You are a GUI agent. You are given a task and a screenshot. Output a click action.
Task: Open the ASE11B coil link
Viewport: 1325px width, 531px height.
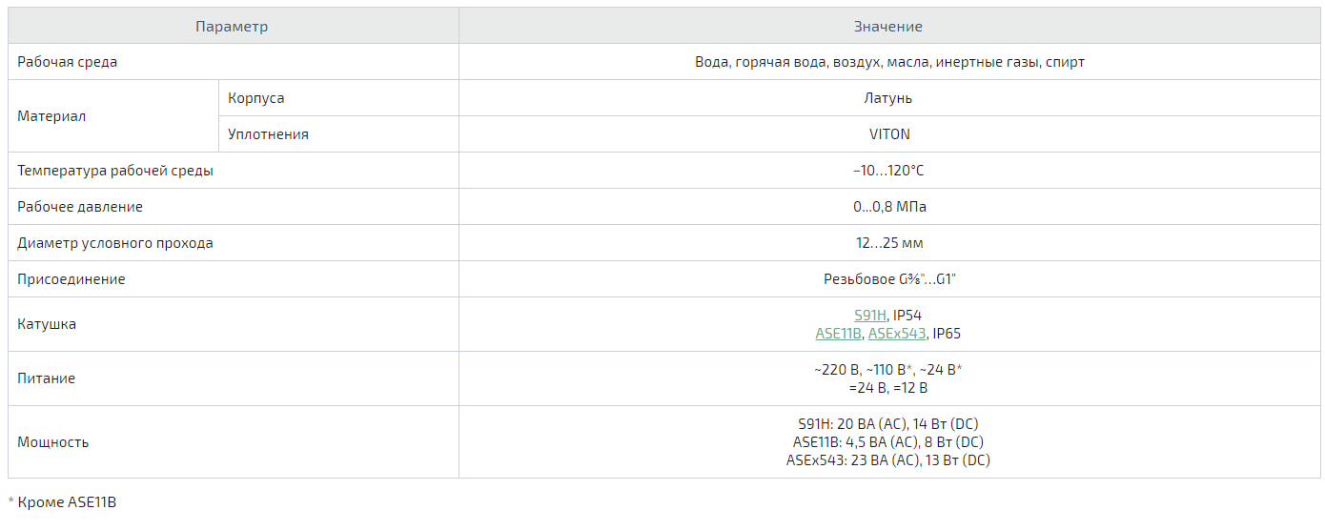pyautogui.click(x=839, y=334)
